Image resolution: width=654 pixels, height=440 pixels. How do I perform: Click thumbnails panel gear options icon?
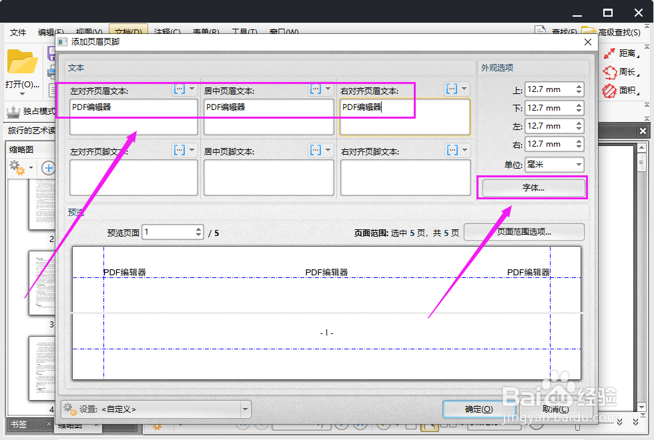point(17,167)
